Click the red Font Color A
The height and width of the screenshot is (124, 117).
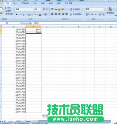(40, 15)
